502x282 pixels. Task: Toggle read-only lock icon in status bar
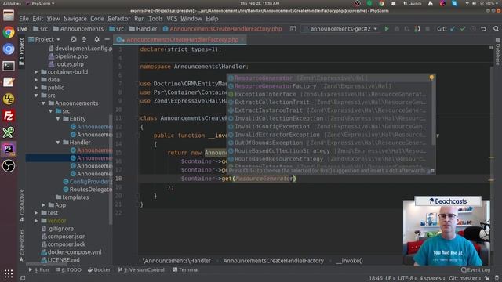(x=486, y=278)
